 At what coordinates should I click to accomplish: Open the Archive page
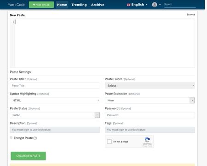98,5
